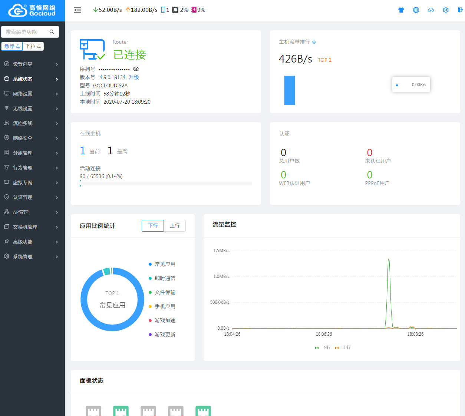Click the Gocloud logo
465x416 pixels.
[32, 10]
